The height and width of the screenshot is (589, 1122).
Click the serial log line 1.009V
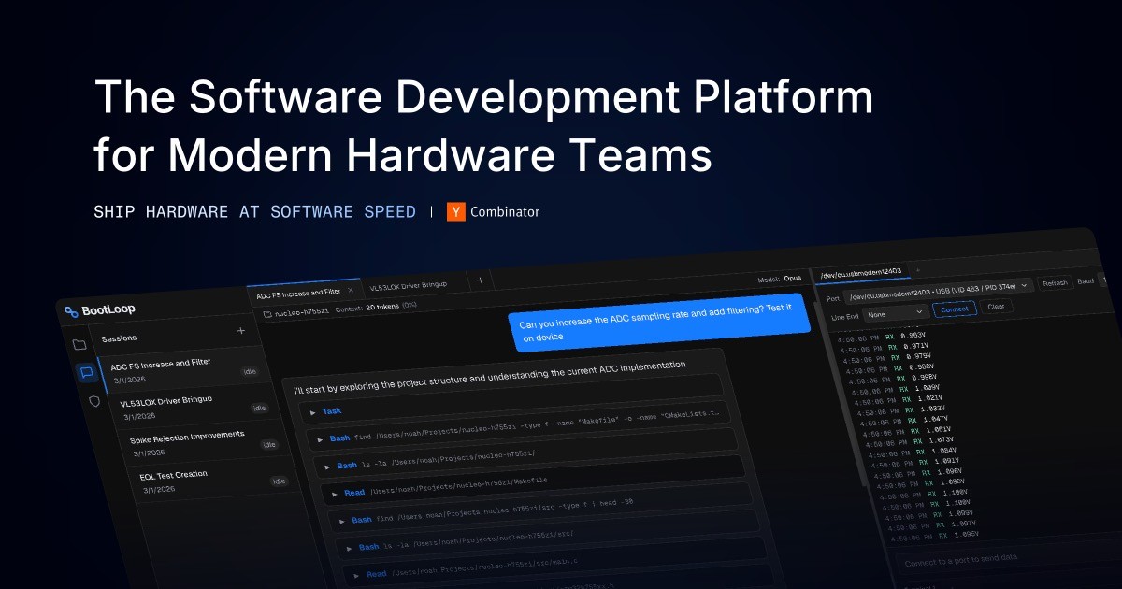(x=896, y=388)
